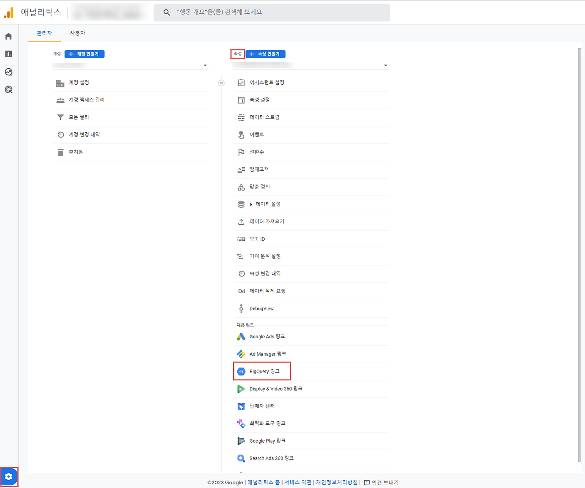Click the 데이터 가져오기 upload icon

point(241,222)
